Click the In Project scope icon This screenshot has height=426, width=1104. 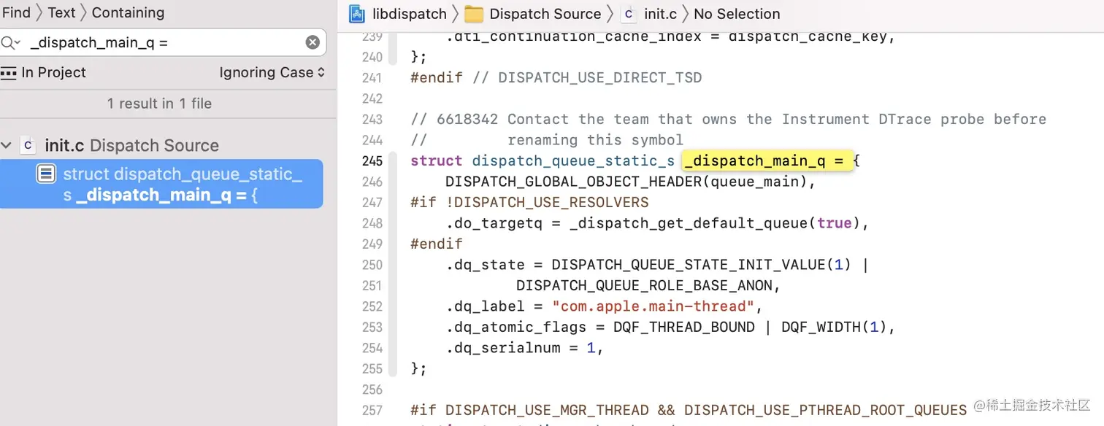point(9,73)
